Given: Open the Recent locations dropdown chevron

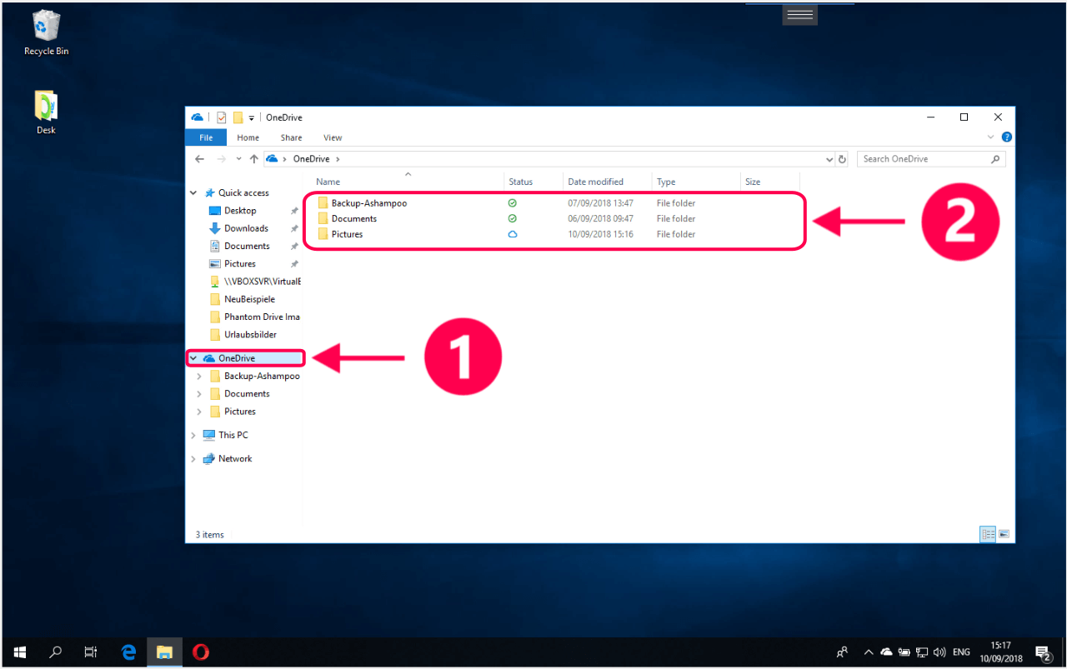Looking at the screenshot, I should click(x=239, y=159).
